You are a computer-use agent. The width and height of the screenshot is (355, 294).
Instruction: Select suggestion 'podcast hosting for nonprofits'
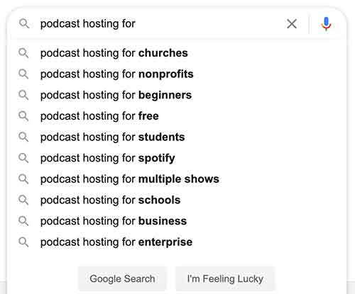pos(176,74)
